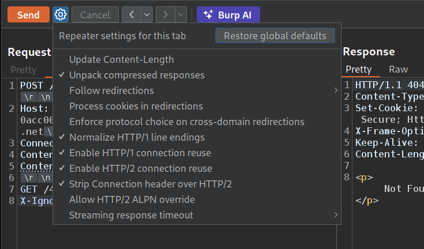Switch to the Raw response tab
This screenshot has width=424, height=249.
tap(398, 69)
